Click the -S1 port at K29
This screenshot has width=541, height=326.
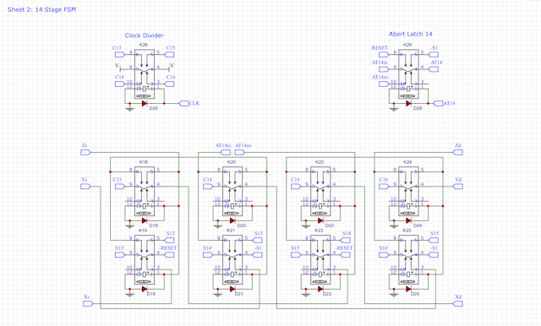point(434,54)
